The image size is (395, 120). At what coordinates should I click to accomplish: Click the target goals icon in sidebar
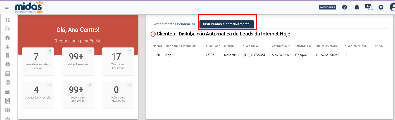pyautogui.click(x=8, y=82)
